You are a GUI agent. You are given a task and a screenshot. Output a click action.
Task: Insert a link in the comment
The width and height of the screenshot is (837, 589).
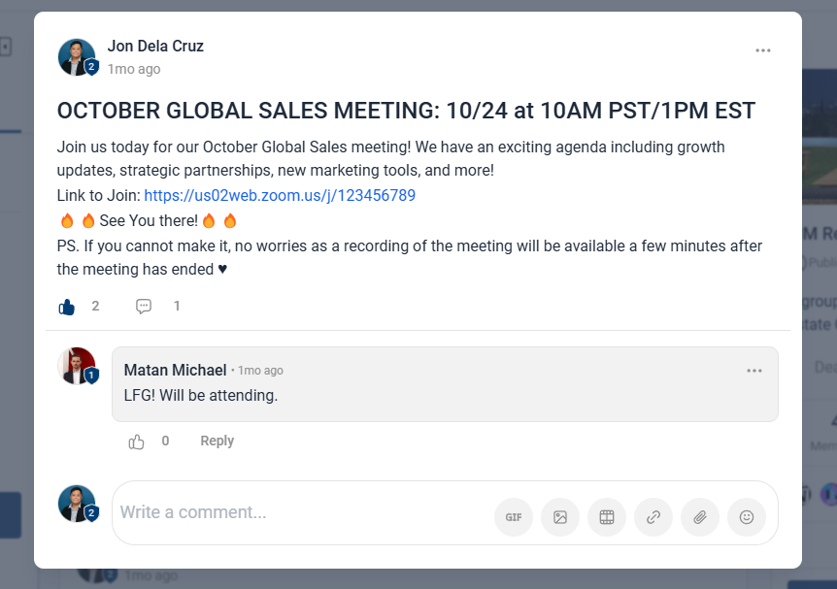(653, 517)
